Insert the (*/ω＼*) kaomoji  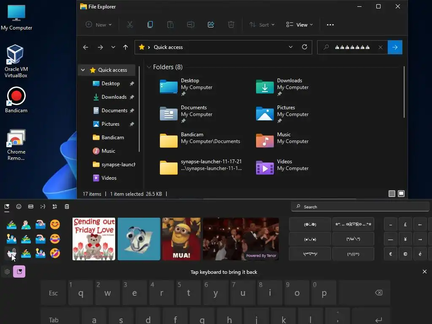[353, 239]
